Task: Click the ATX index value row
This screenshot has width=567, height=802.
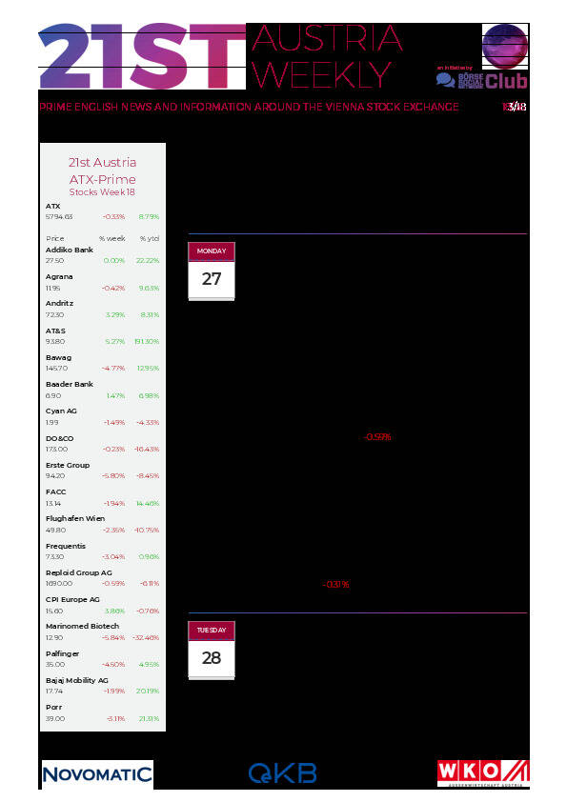Action: (x=102, y=217)
